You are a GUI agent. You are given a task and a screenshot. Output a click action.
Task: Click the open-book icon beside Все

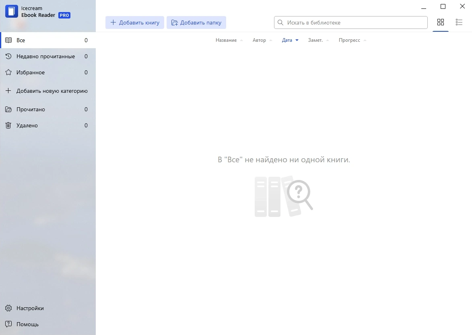click(8, 40)
